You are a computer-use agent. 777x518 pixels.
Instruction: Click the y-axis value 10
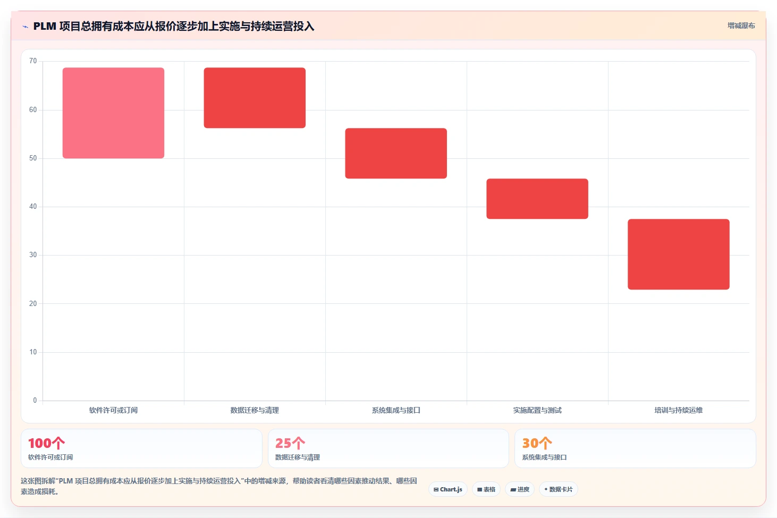coord(33,352)
